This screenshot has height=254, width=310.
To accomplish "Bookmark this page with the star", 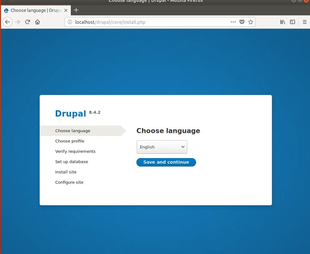I will click(x=250, y=22).
